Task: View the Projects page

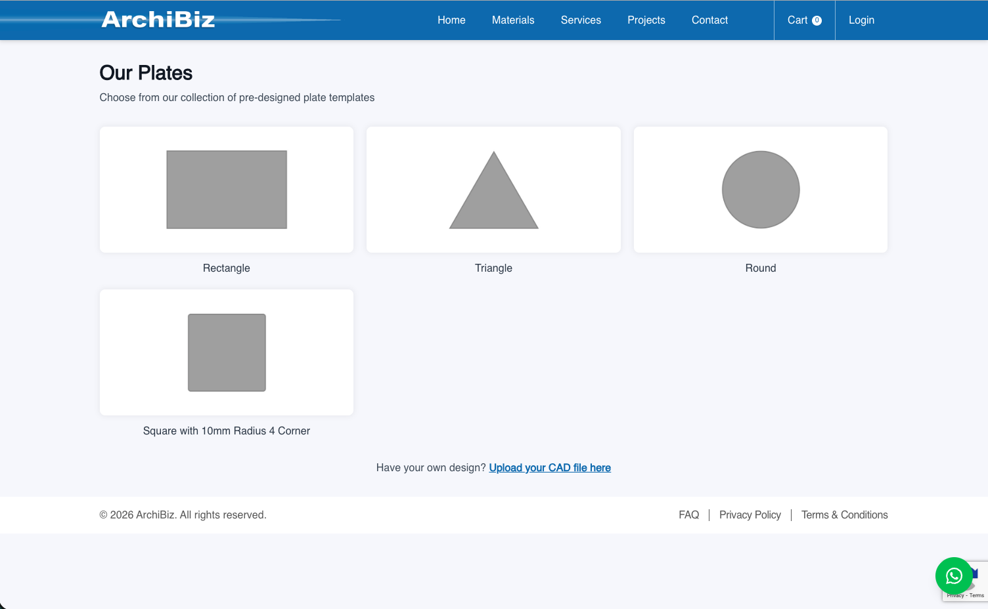Action: pos(646,20)
